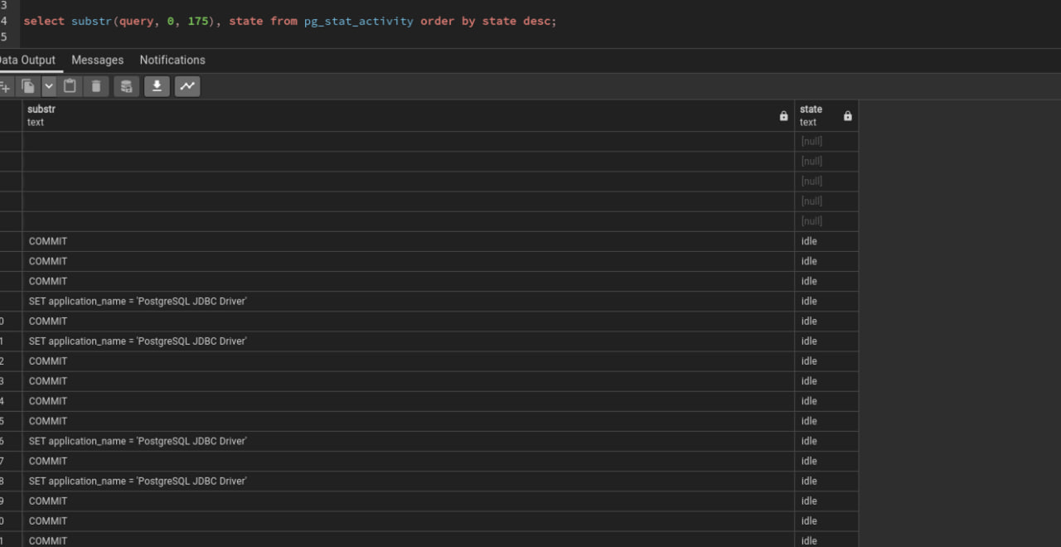This screenshot has height=547, width=1061.
Task: Click the Delete rows trash icon
Action: [96, 86]
